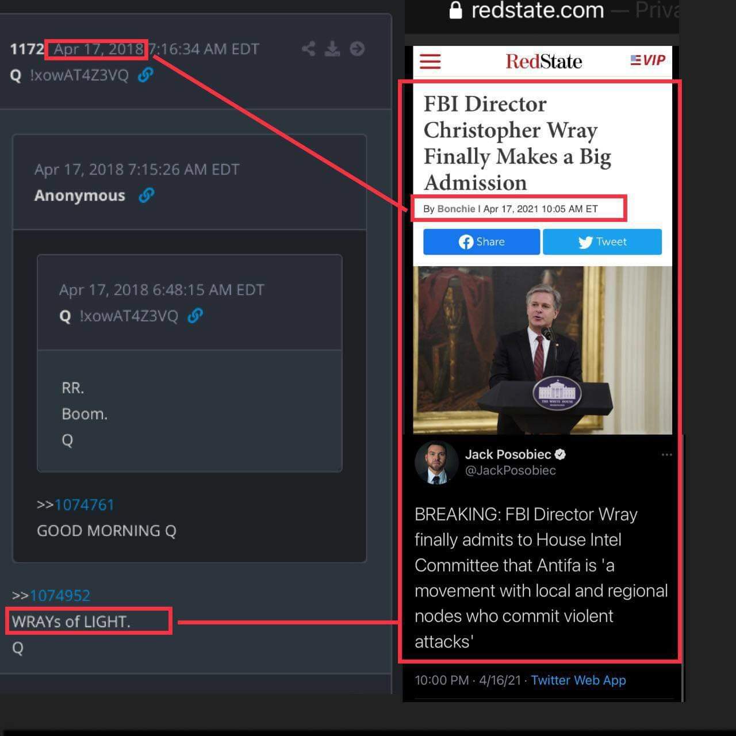
Task: Click the VIP badge in RedState header
Action: pos(648,60)
